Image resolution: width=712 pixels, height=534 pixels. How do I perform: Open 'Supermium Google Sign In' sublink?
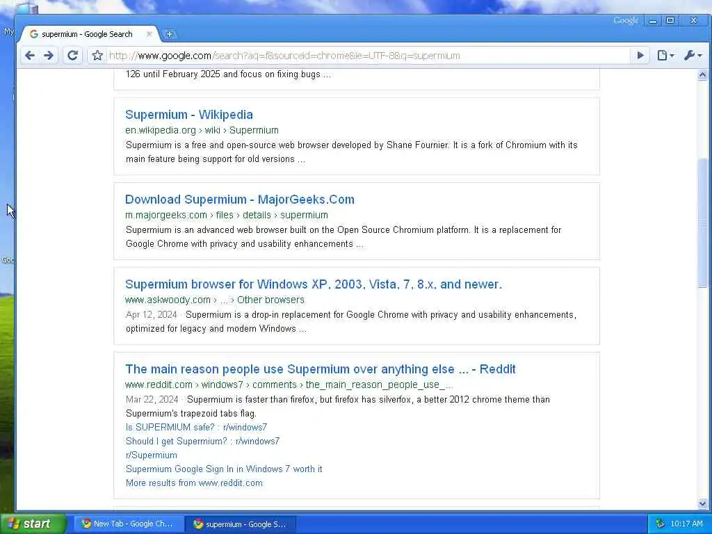(224, 469)
